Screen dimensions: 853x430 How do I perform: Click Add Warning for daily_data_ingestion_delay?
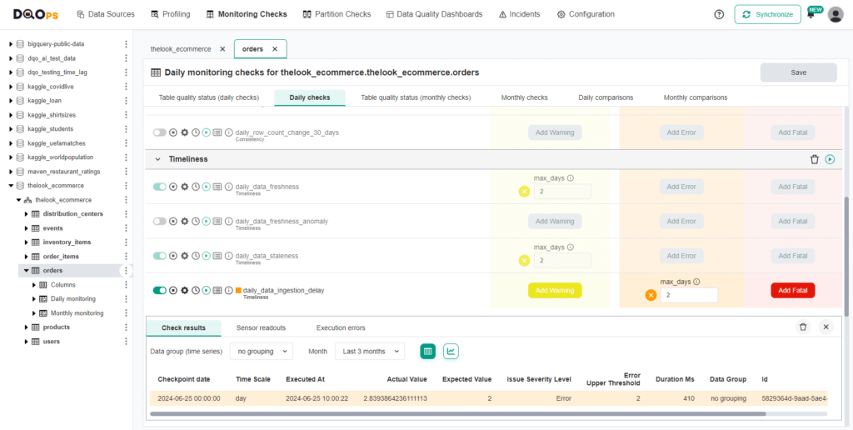(555, 291)
